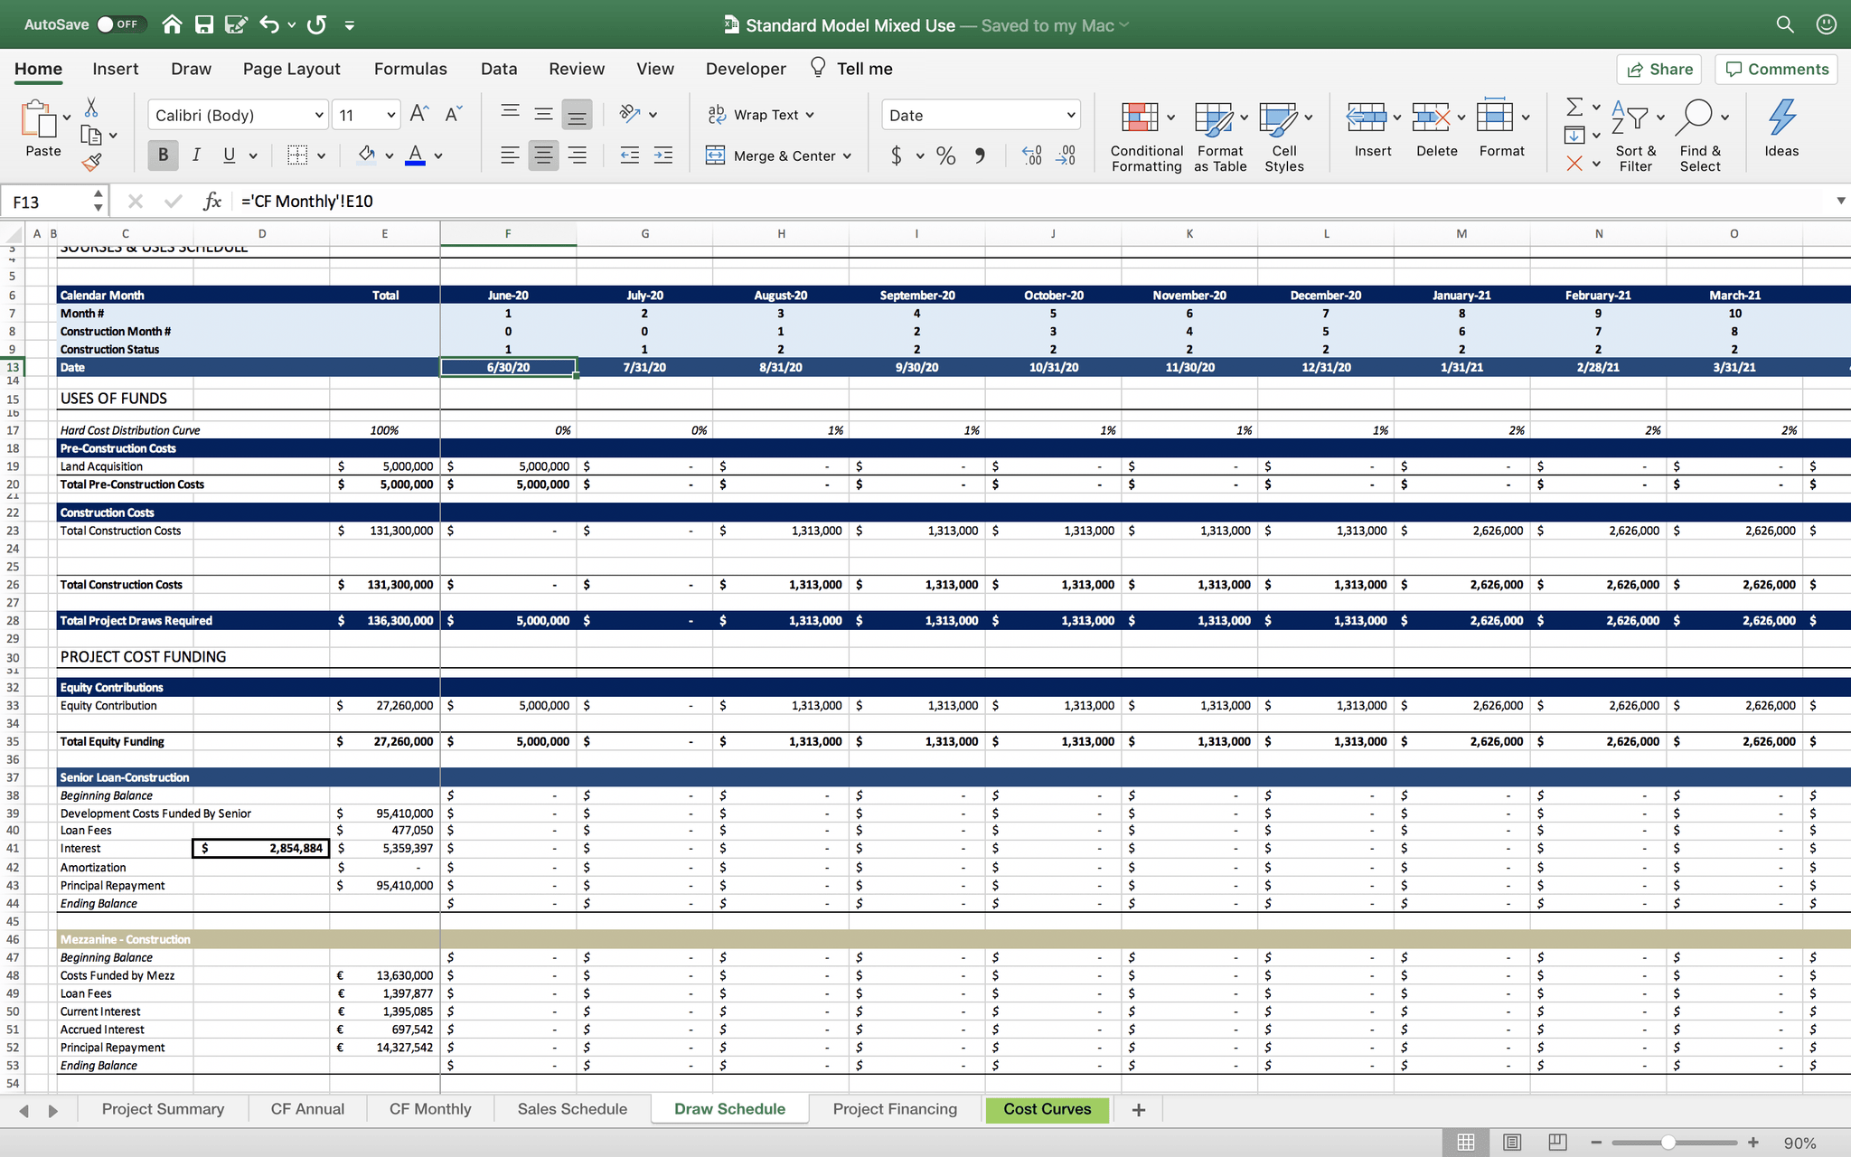Image resolution: width=1851 pixels, height=1157 pixels.
Task: Switch to CF Monthly sheet tab
Action: tap(430, 1109)
